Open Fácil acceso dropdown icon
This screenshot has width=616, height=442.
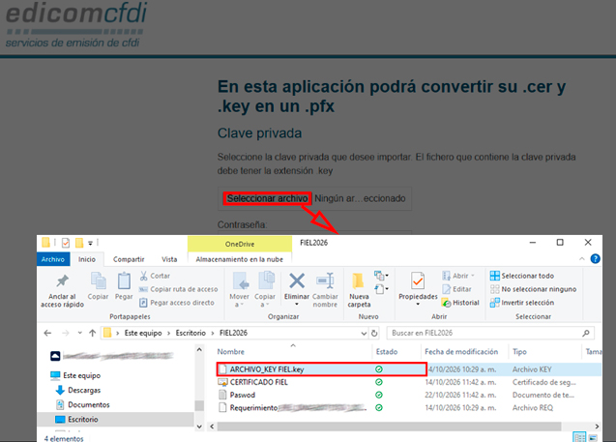pos(381,289)
